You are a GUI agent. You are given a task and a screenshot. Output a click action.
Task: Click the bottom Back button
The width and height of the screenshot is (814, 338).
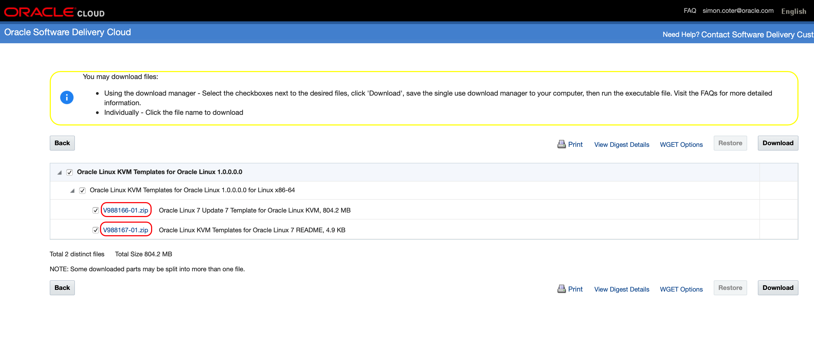[x=62, y=288]
